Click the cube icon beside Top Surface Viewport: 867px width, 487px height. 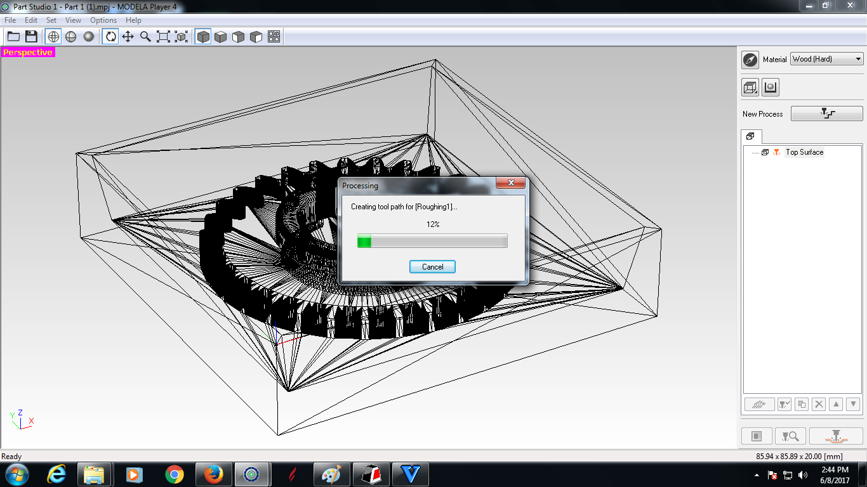point(765,152)
